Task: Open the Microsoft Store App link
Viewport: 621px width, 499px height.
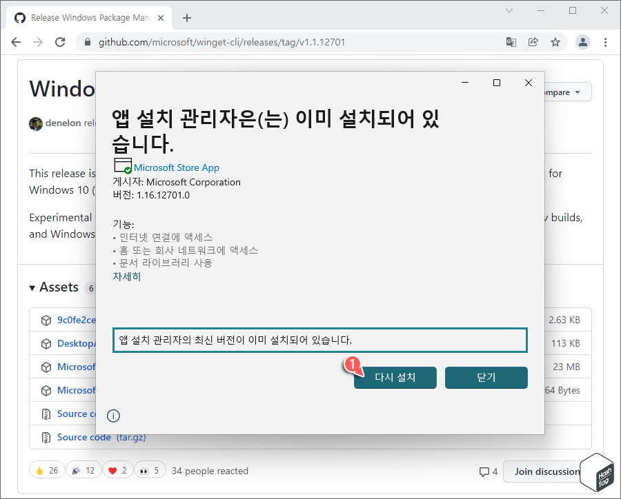Action: click(x=177, y=167)
